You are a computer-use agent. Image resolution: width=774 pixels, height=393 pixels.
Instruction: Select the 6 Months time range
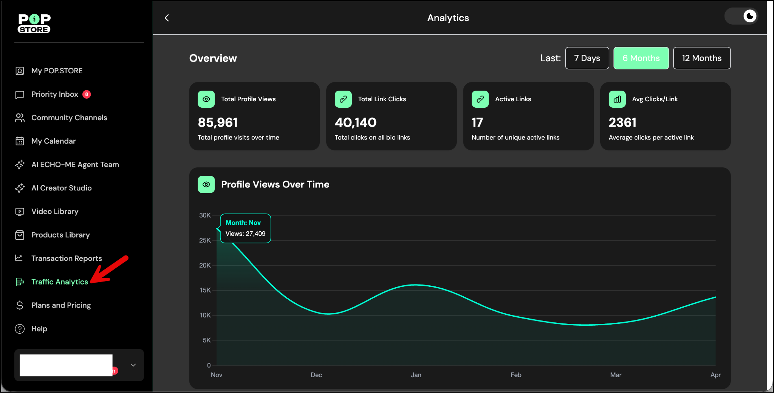pyautogui.click(x=641, y=58)
